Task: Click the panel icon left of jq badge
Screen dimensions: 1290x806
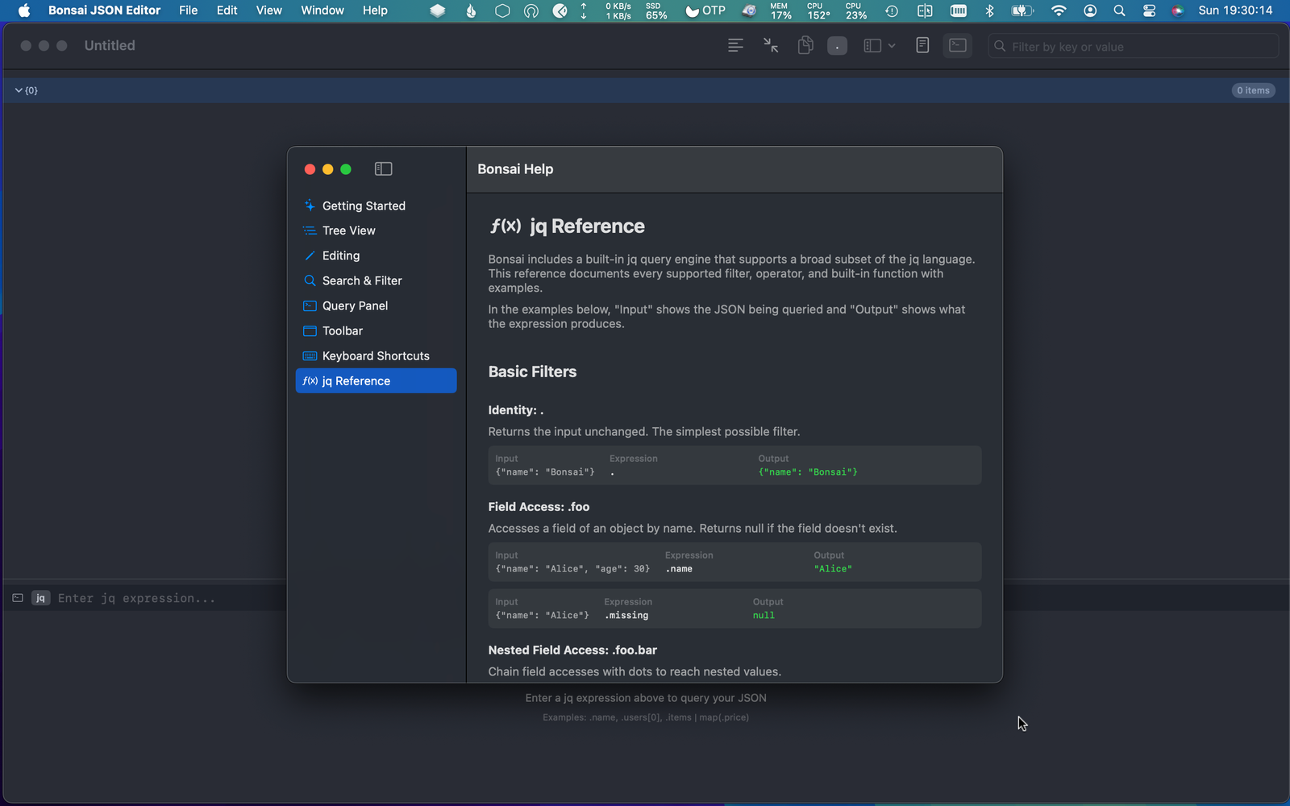Action: click(x=18, y=598)
